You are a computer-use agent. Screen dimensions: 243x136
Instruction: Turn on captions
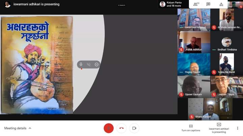[x=191, y=128]
